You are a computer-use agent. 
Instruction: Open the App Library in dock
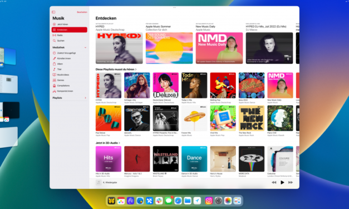[x=238, y=201]
